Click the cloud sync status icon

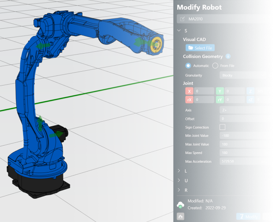[181, 205]
